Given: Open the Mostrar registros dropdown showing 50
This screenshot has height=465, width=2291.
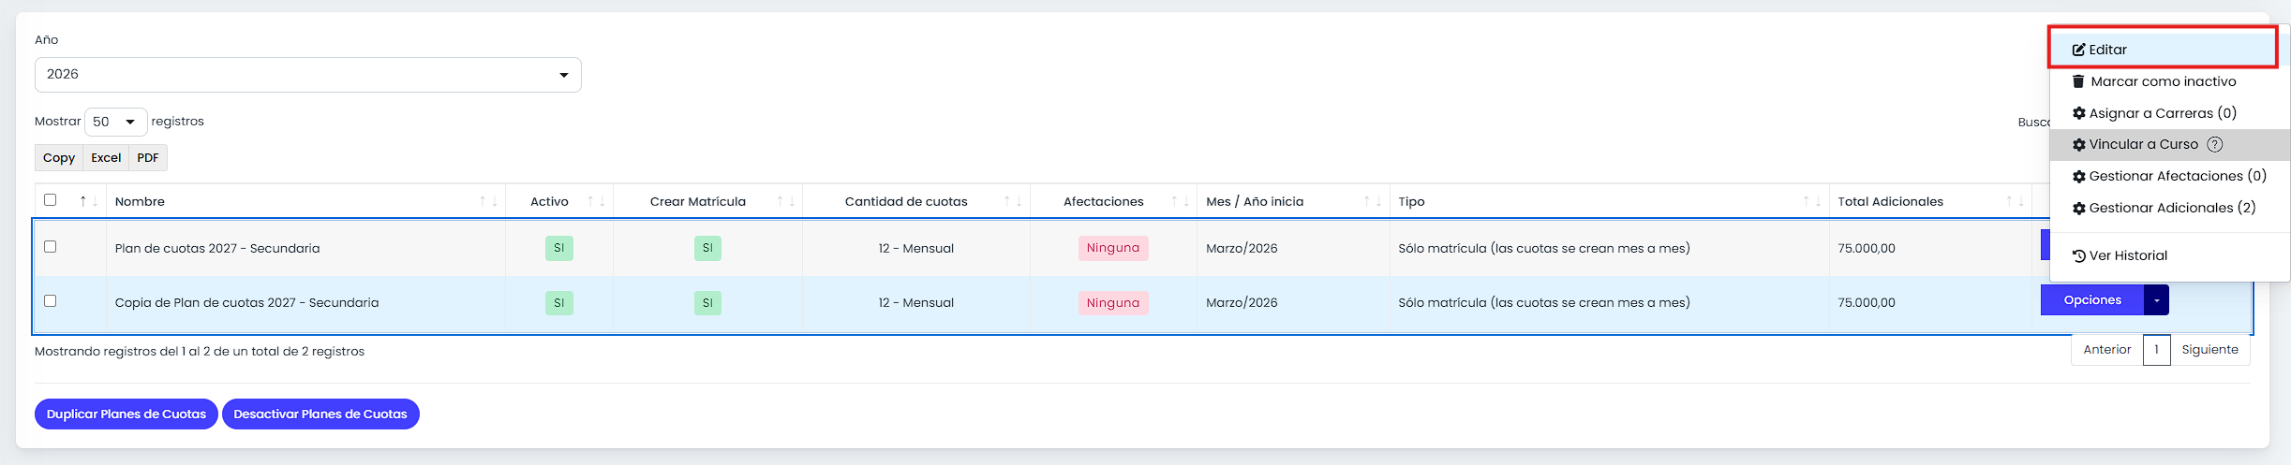Looking at the screenshot, I should pyautogui.click(x=116, y=122).
